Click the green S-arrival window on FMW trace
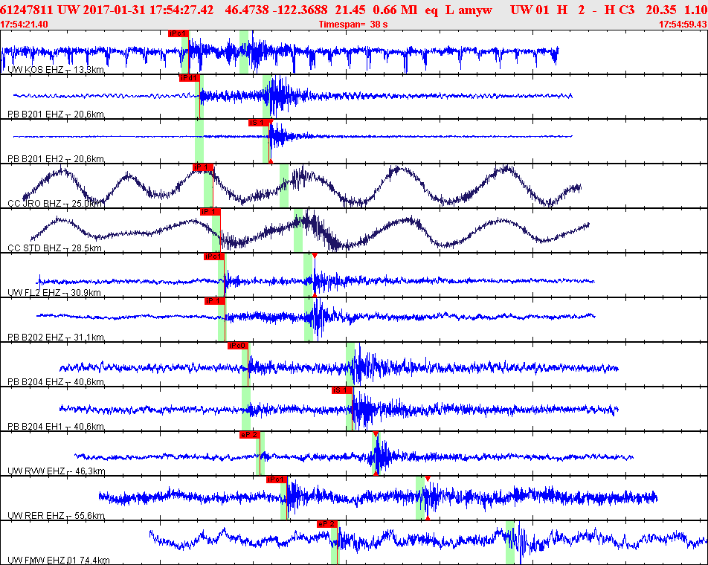This screenshot has width=708, height=565. point(510,543)
